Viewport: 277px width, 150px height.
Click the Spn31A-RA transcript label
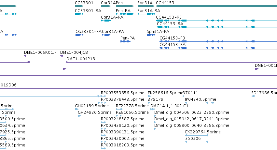pos(149,11)
